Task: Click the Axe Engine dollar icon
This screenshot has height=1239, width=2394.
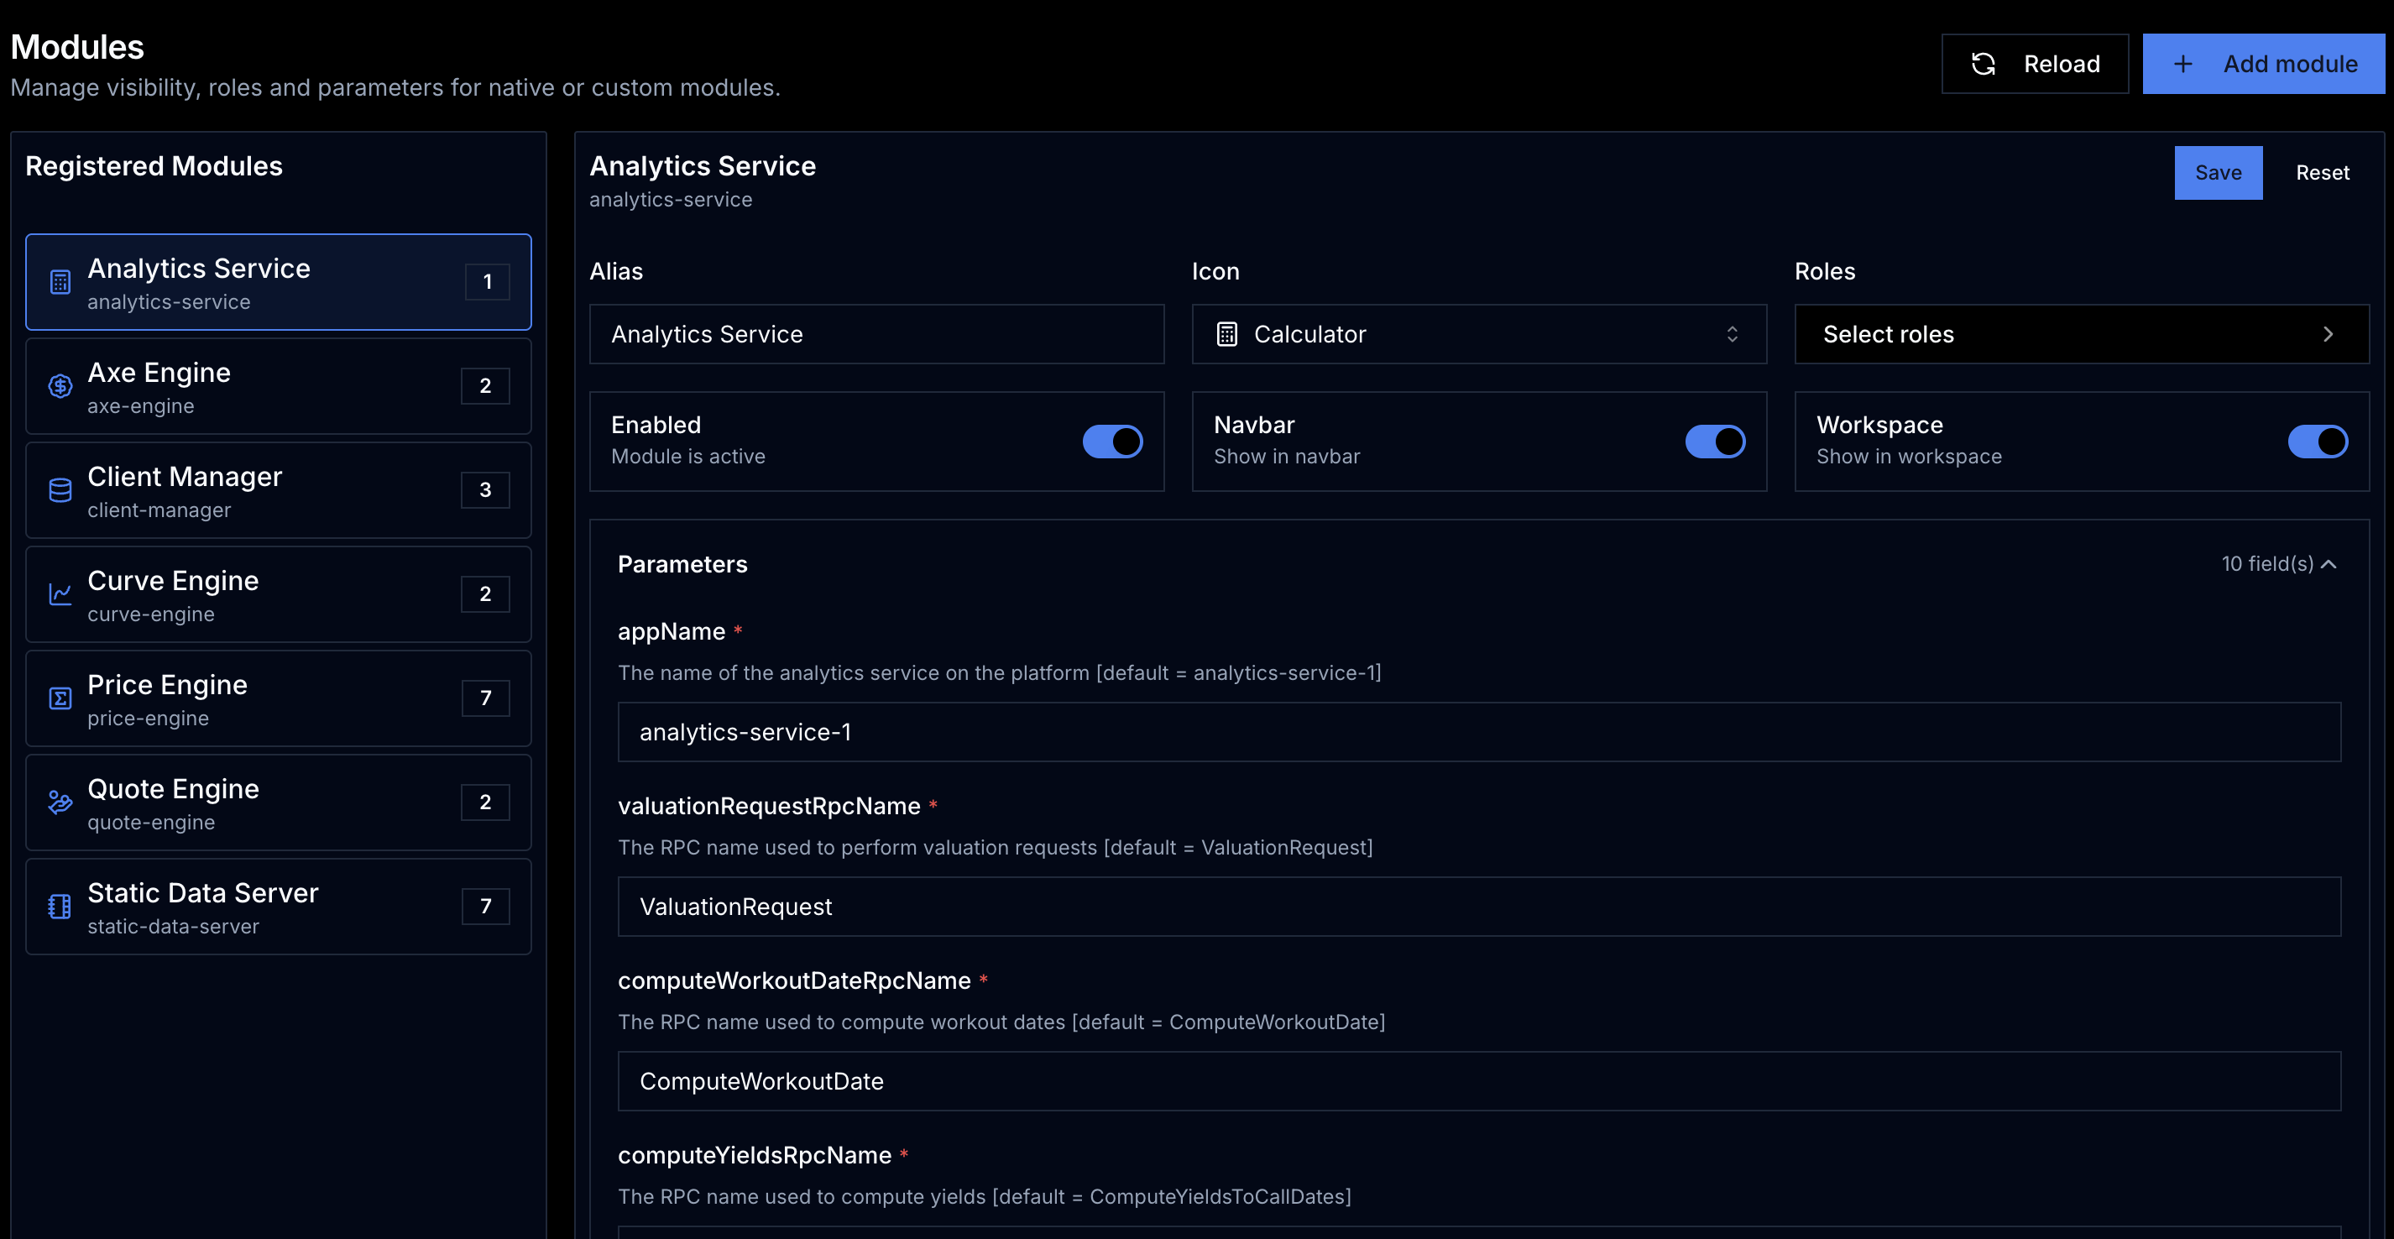Action: (60, 387)
